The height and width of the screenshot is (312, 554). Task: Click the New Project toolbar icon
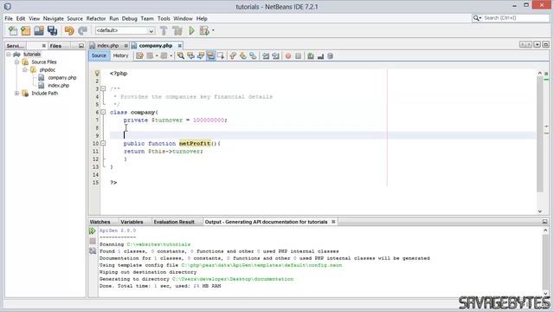26,31
